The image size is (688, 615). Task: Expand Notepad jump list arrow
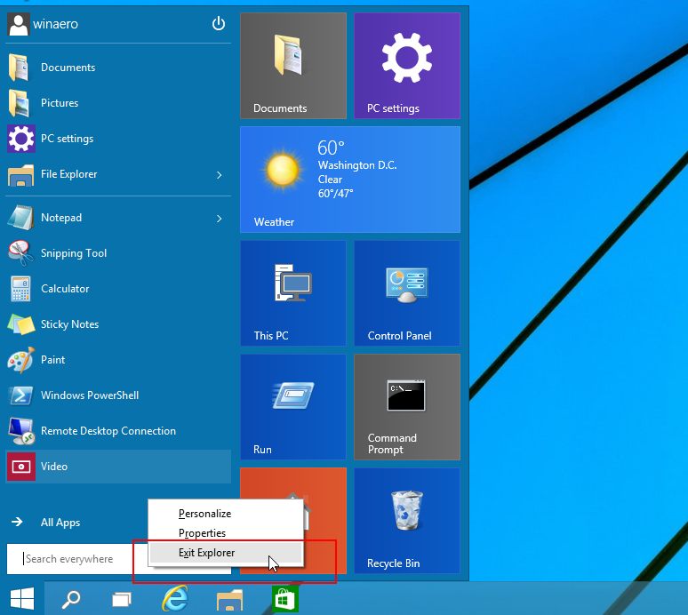tap(220, 219)
